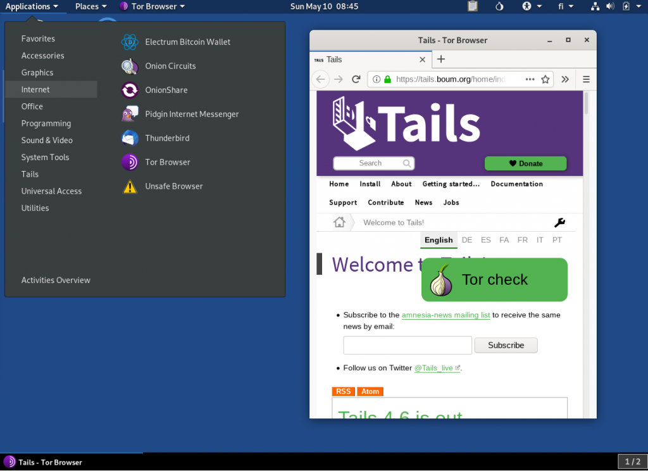Open Unsafe Browser entry
Viewport: 648px width, 471px height.
pos(173,187)
